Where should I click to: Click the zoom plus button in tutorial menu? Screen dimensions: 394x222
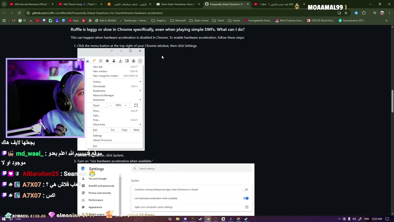tap(126, 105)
